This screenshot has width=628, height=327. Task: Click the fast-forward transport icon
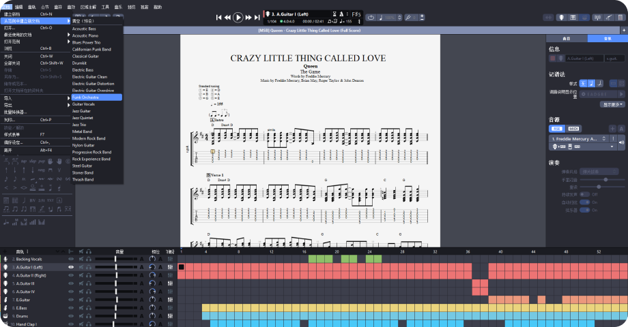coord(248,17)
